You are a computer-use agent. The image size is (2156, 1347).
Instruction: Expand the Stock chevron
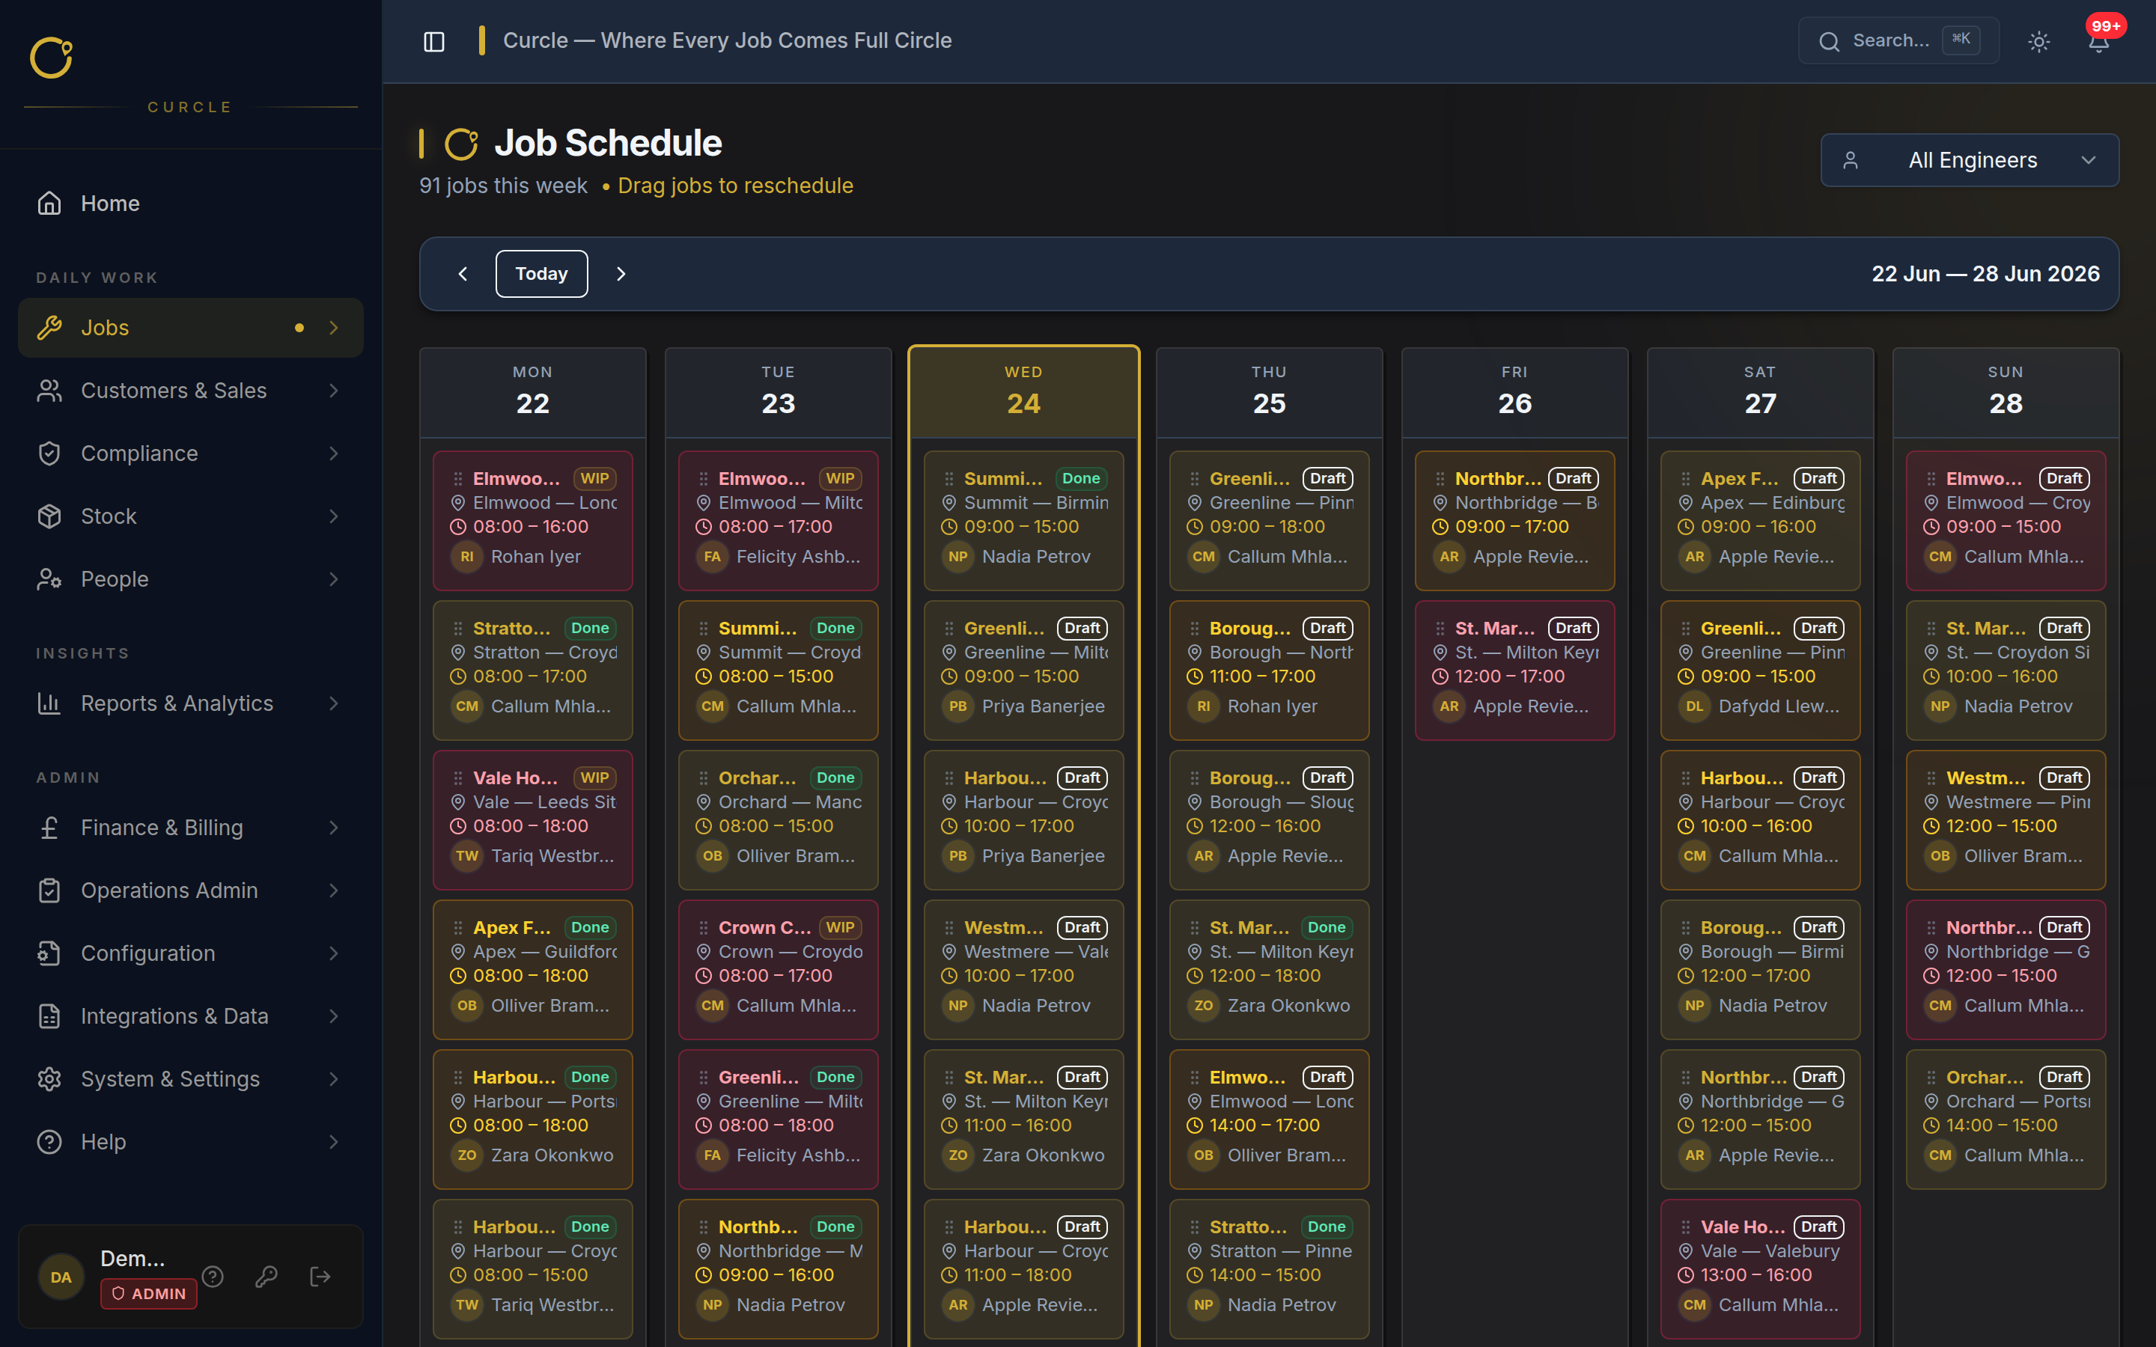pyautogui.click(x=334, y=516)
